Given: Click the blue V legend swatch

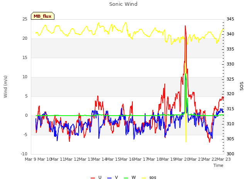Looking at the screenshot, I should point(109,178).
